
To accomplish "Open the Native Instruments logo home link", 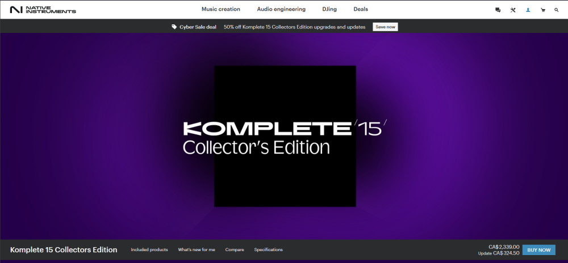I will click(43, 10).
